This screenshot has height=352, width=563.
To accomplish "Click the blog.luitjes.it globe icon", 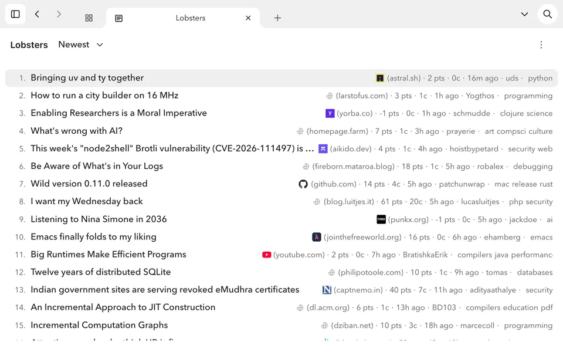I will pyautogui.click(x=317, y=202).
